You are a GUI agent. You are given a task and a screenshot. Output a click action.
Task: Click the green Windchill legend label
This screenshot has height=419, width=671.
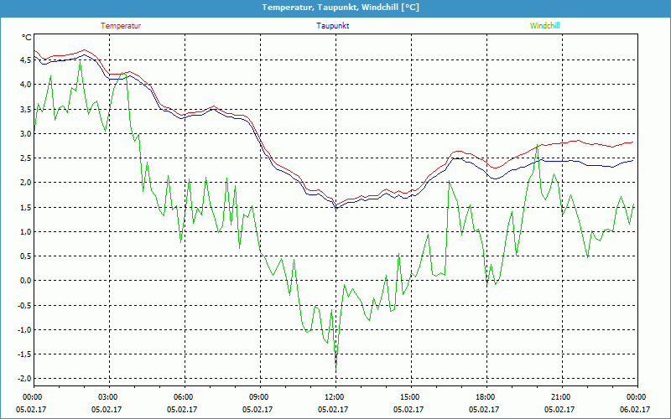coord(544,26)
